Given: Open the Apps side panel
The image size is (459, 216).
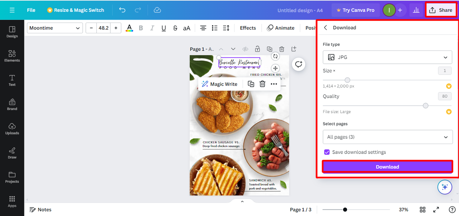Looking at the screenshot, I should 12,201.
